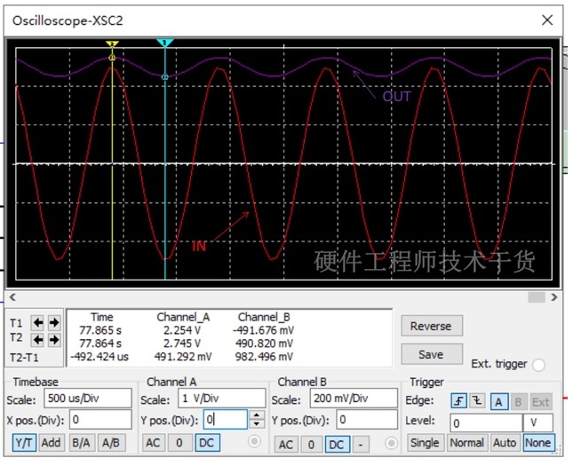This screenshot has height=466, width=573.
Task: Toggle Channel A DC coupling
Action: click(207, 443)
